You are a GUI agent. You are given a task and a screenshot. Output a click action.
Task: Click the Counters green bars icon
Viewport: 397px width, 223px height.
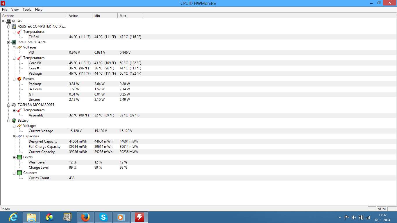[19, 173]
